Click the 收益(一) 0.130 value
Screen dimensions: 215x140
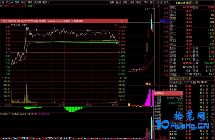[188, 74]
